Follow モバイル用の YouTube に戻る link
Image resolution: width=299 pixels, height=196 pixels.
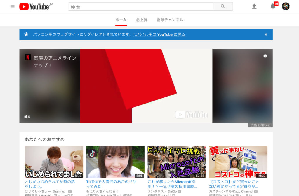(159, 34)
